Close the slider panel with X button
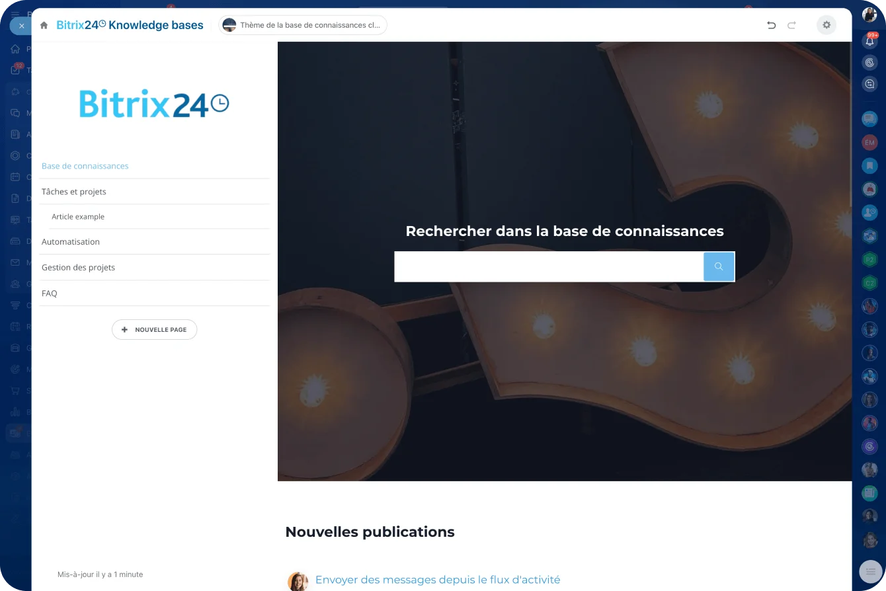 click(21, 26)
